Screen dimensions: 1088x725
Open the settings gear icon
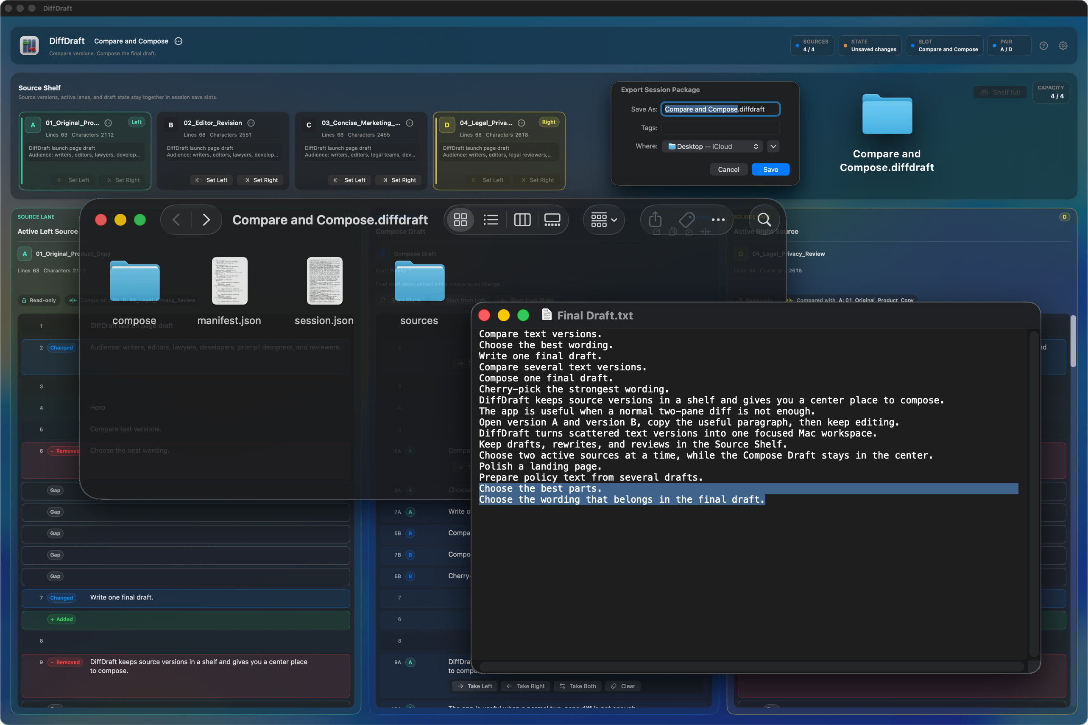1063,46
